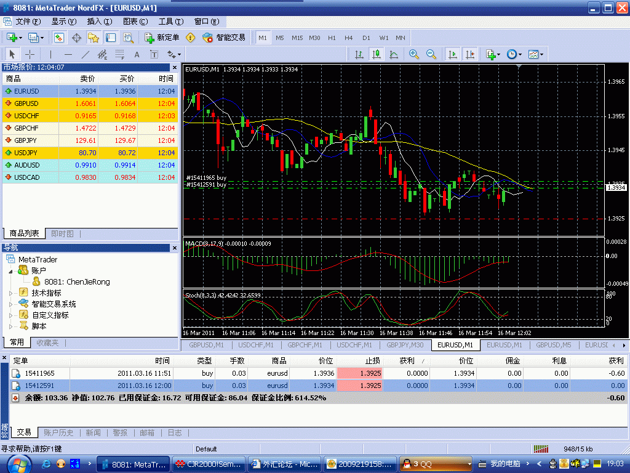This screenshot has width=630, height=473.
Task: Open the indicators list dropdown arrow
Action: [499, 55]
